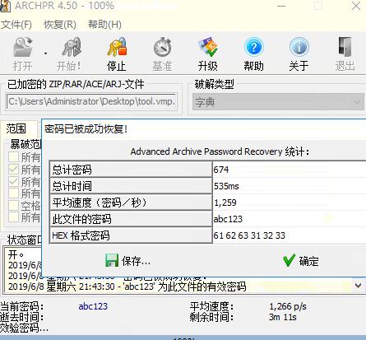Click the green checkmark icon beside 确定

point(290,260)
